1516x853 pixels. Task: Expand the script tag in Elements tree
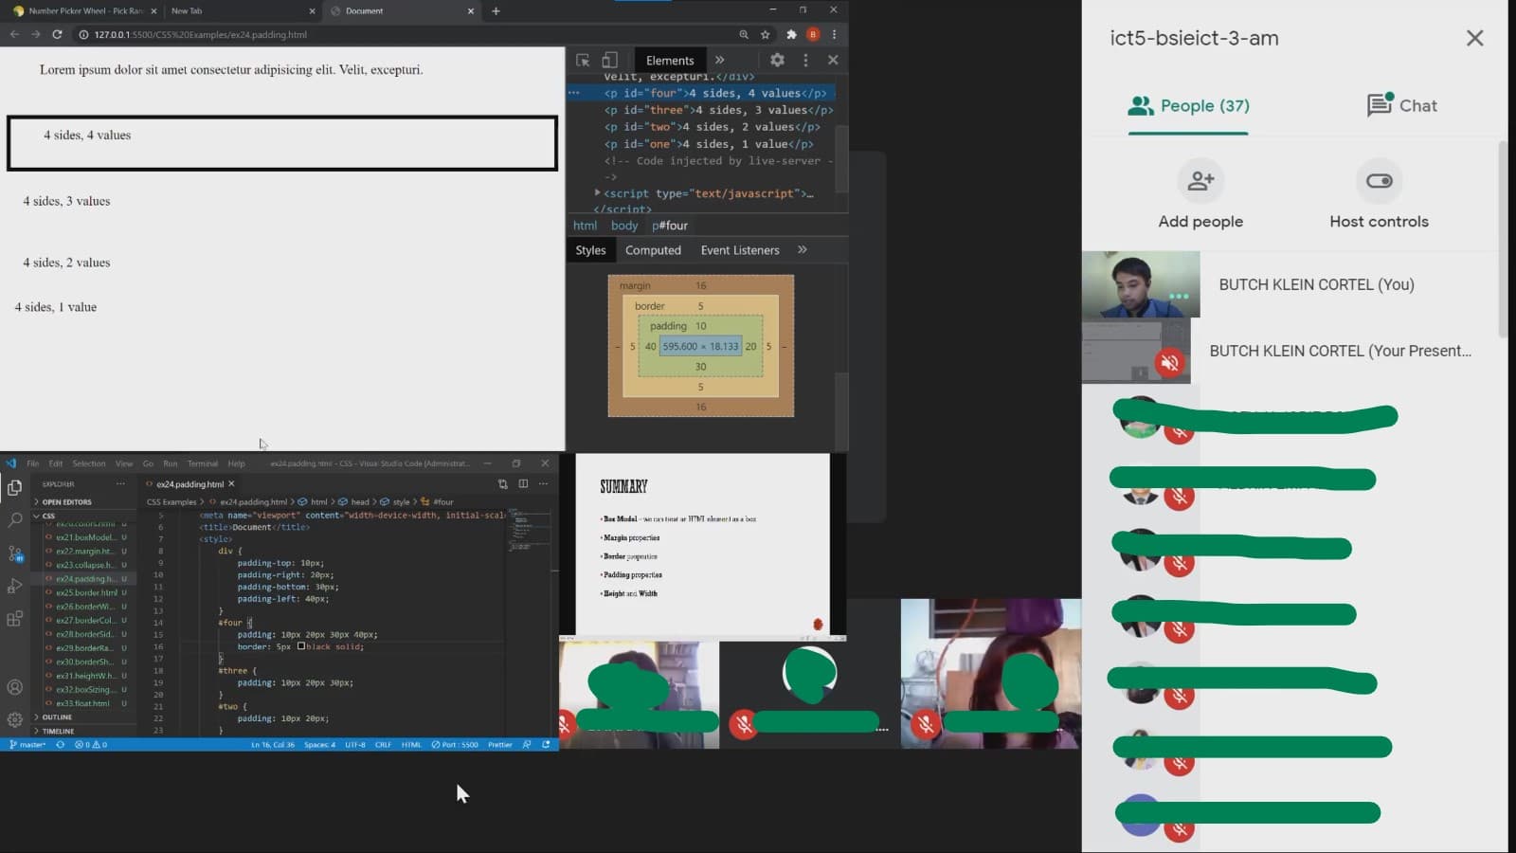click(597, 192)
